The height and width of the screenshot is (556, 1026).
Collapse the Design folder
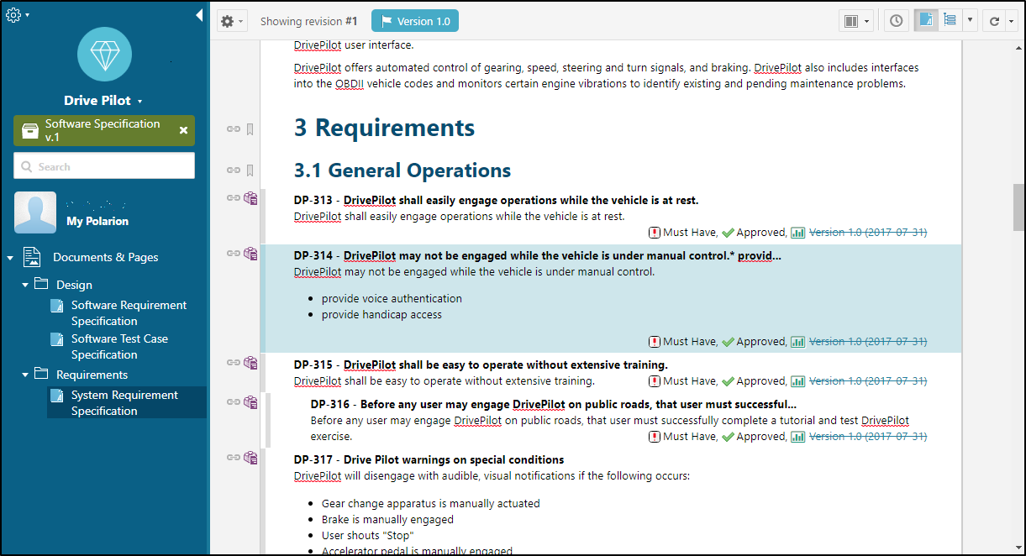[x=25, y=285]
